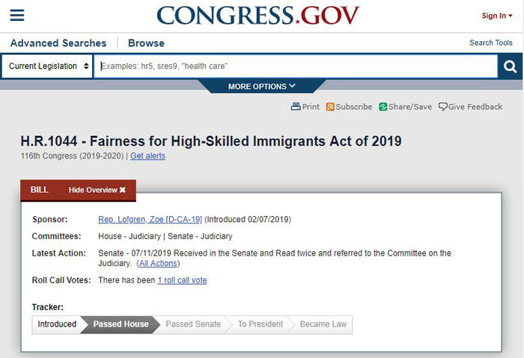524x358 pixels.
Task: Click into the legislation search field
Action: [296, 66]
